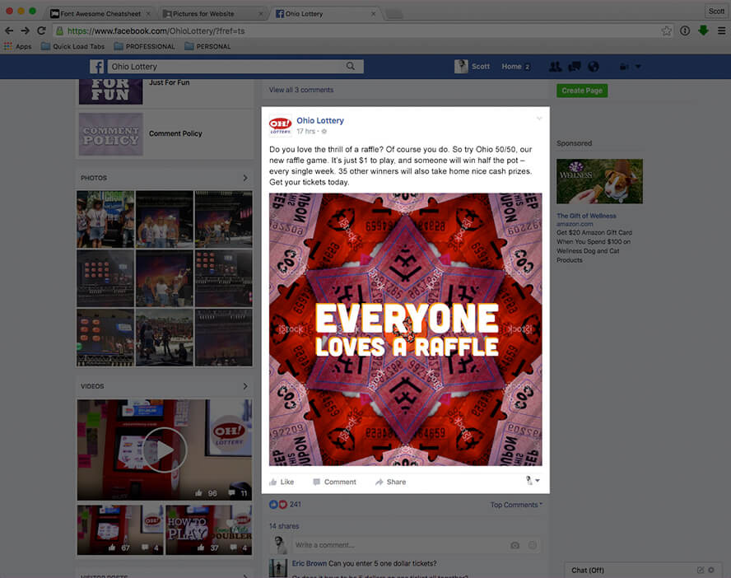Expand the Photos section arrow
Viewport: 731px width, 578px height.
coord(245,178)
